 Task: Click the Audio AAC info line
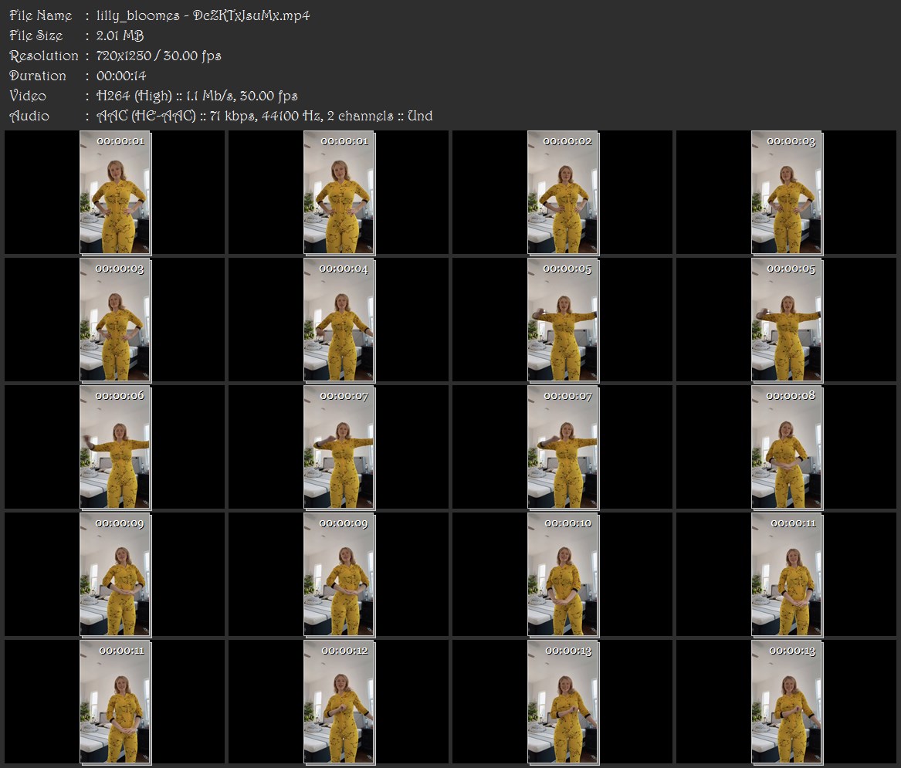point(222,116)
